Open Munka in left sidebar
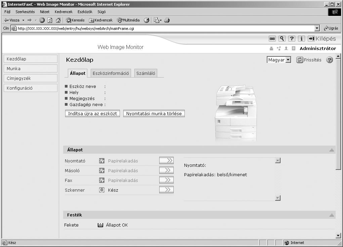This screenshot has height=247, width=343. pyautogui.click(x=31, y=68)
